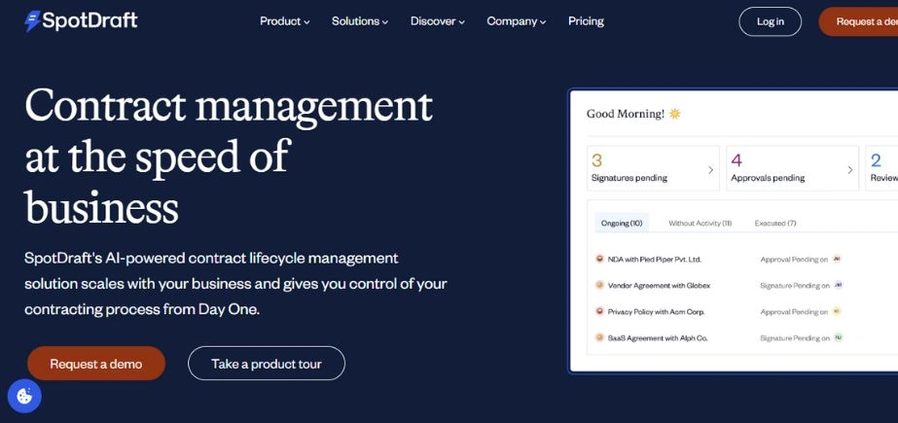Click the avatar badge in the NDA with Pied Piper row
Viewport: 898px width, 423px height.
pos(837,259)
